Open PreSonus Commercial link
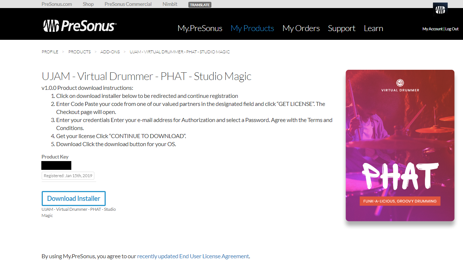Viewport: 463px width, 267px height. tap(128, 4)
